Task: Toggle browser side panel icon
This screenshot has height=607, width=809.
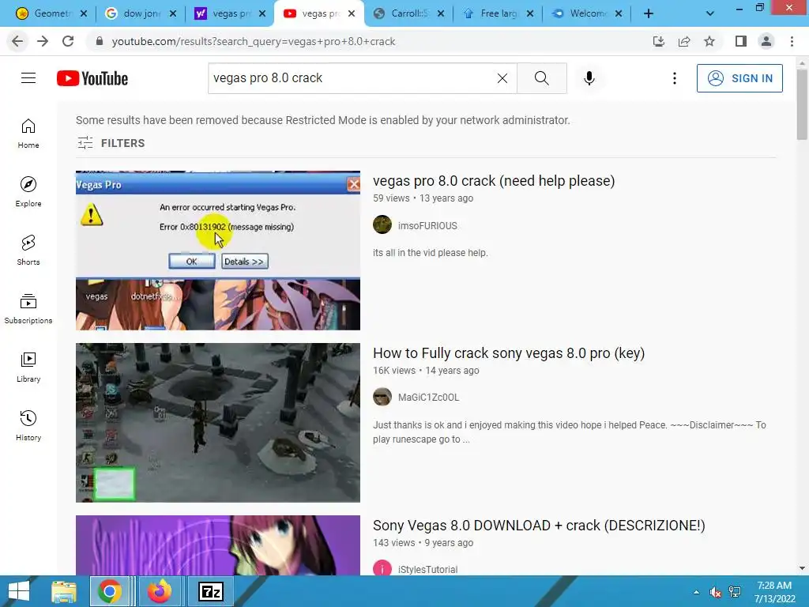Action: [x=741, y=41]
